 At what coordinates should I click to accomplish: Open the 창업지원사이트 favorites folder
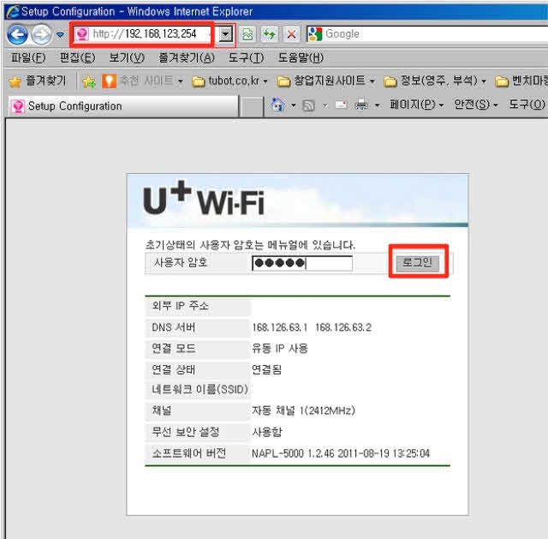[326, 81]
